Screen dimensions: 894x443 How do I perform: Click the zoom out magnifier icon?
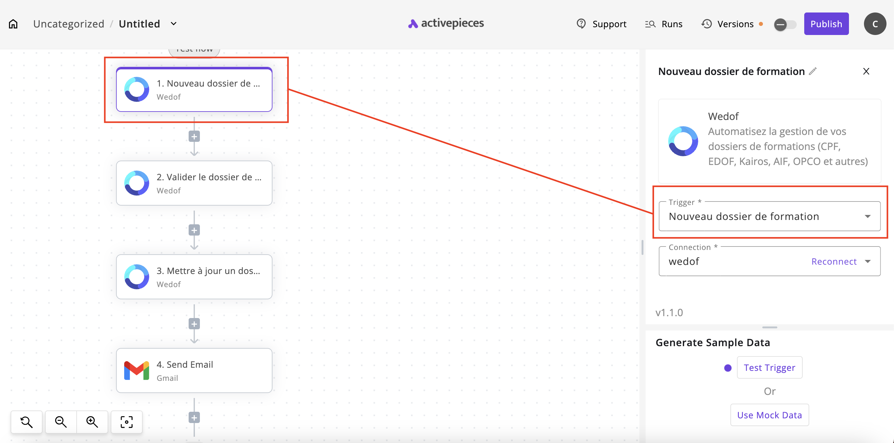coord(61,421)
